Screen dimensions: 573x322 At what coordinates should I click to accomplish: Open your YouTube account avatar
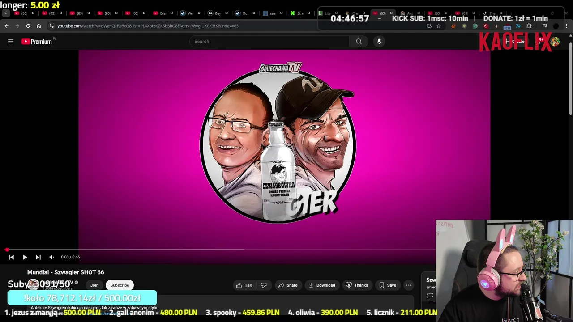pos(555,42)
